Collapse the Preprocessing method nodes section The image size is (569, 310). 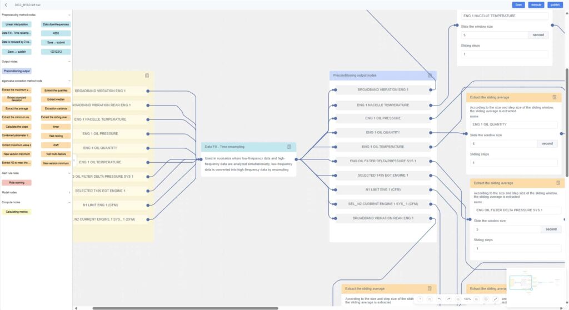click(69, 15)
